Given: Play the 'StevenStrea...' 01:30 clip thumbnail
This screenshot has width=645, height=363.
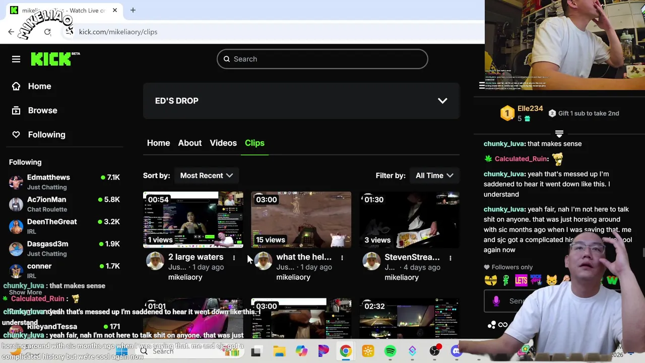Looking at the screenshot, I should tap(410, 220).
